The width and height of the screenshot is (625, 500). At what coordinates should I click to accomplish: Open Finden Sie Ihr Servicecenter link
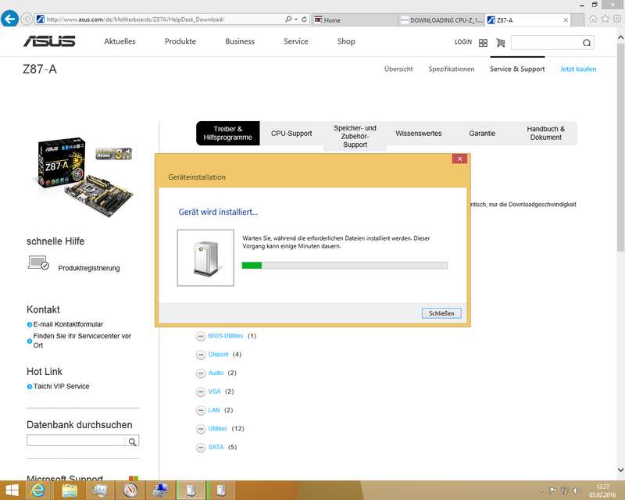click(x=82, y=341)
